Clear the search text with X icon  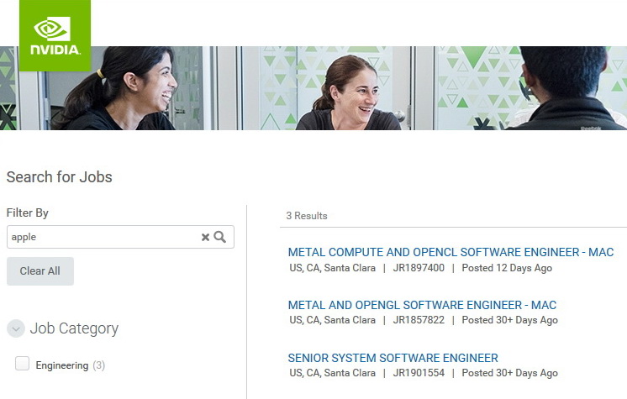tap(205, 237)
